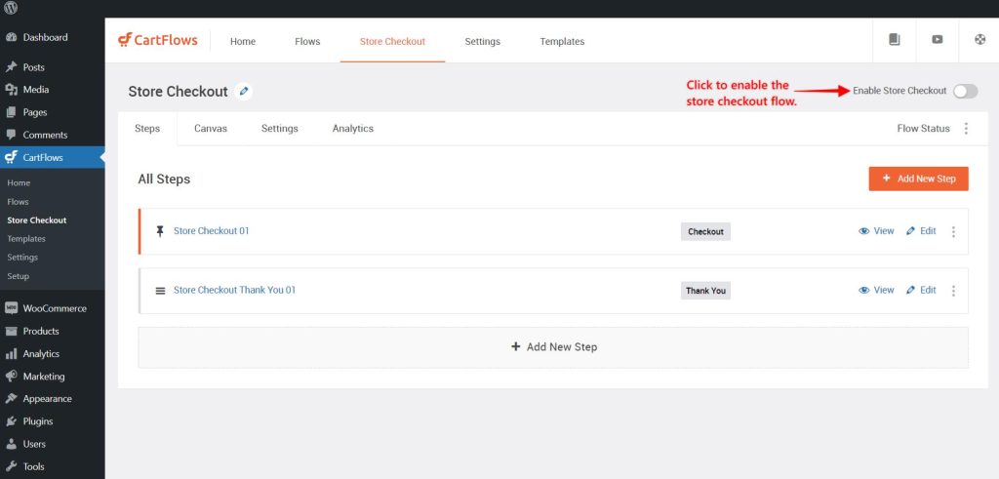
Task: Open the video tutorials icon
Action: pyautogui.click(x=938, y=39)
